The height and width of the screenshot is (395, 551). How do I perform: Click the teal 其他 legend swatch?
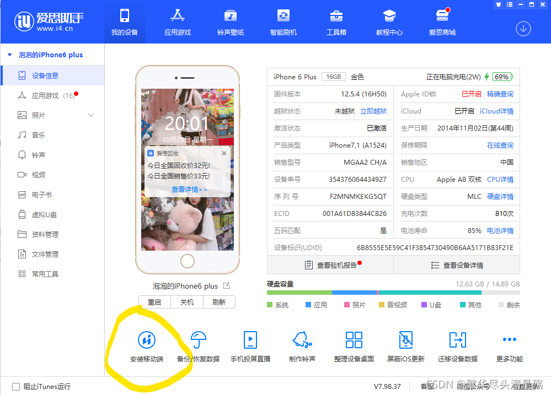463,305
